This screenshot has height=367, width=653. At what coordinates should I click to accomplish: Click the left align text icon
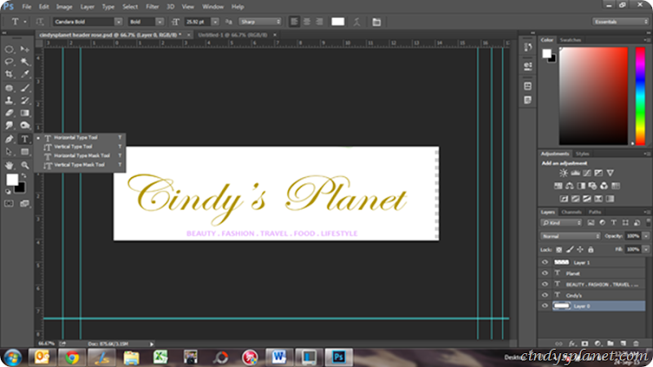coord(293,21)
